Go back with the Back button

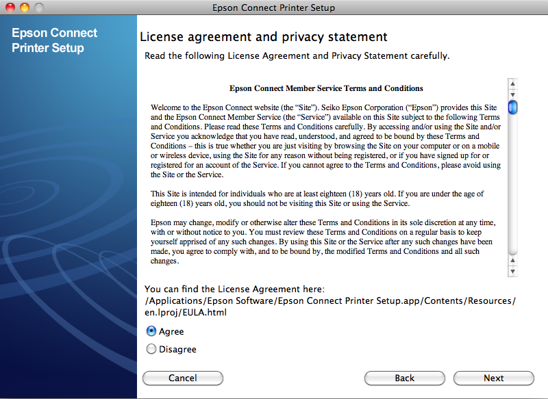[x=404, y=378]
